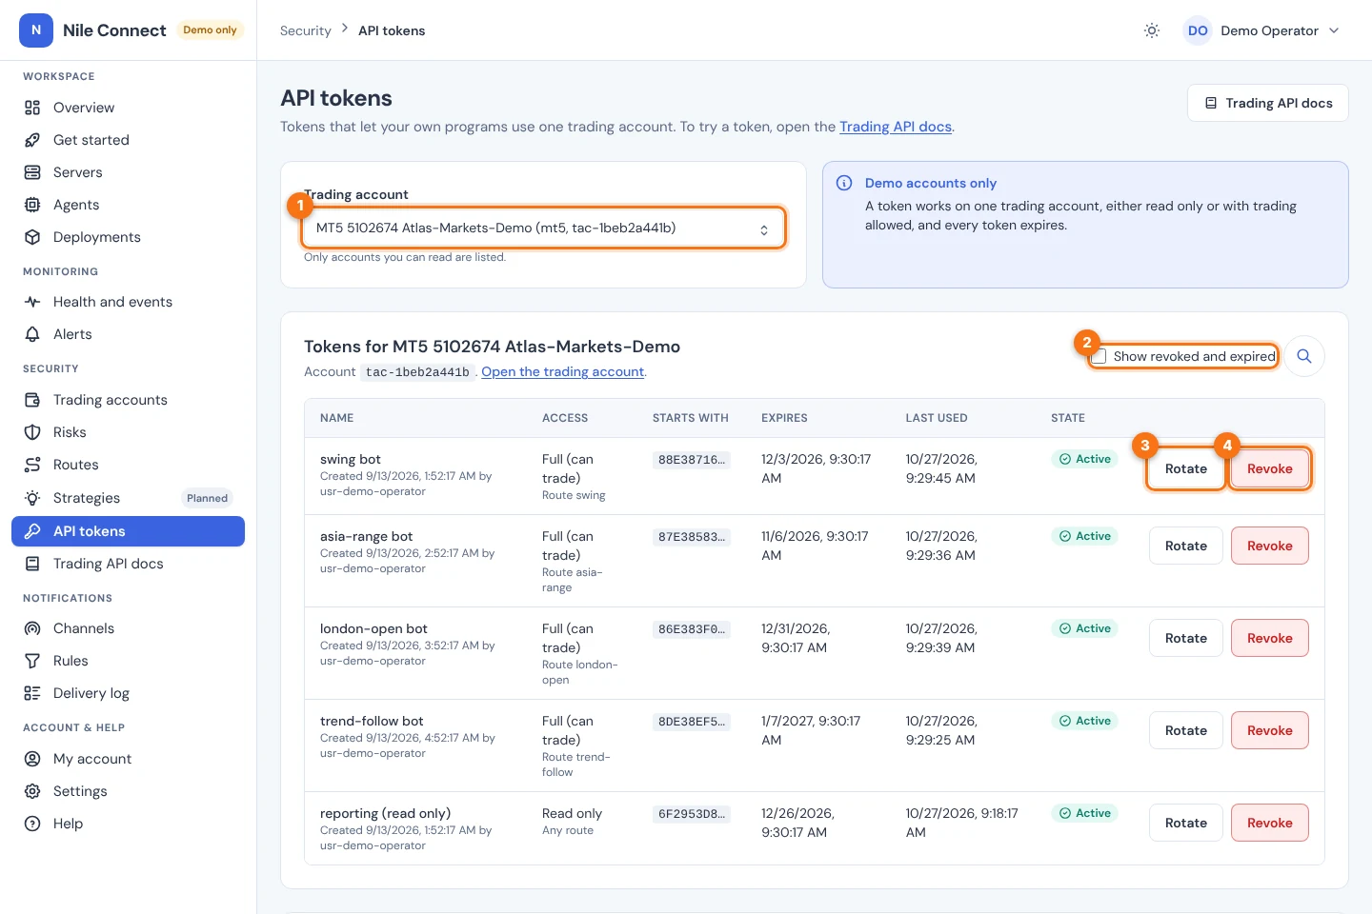Click the Get started rocket icon
Screen dimensions: 1372x914
32,140
